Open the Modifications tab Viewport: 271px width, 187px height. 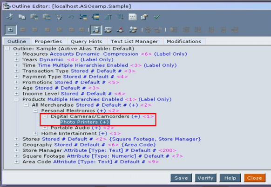184,41
